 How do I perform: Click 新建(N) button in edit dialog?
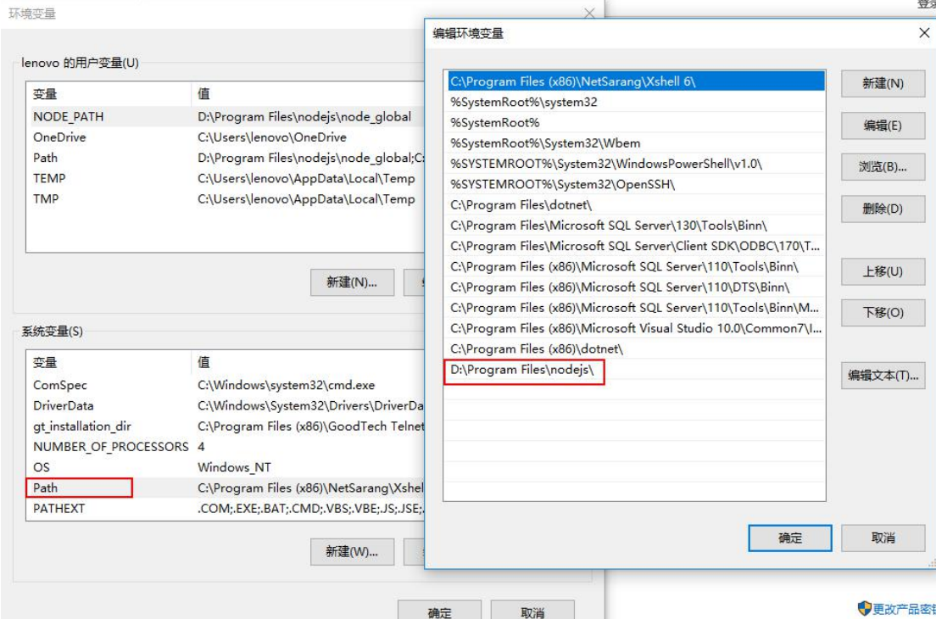tap(883, 84)
